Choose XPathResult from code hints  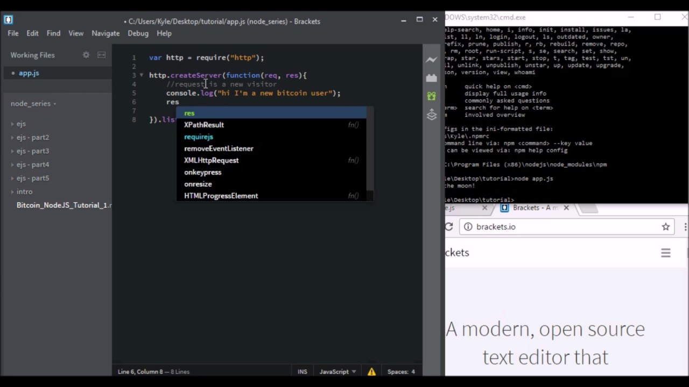pyautogui.click(x=271, y=125)
